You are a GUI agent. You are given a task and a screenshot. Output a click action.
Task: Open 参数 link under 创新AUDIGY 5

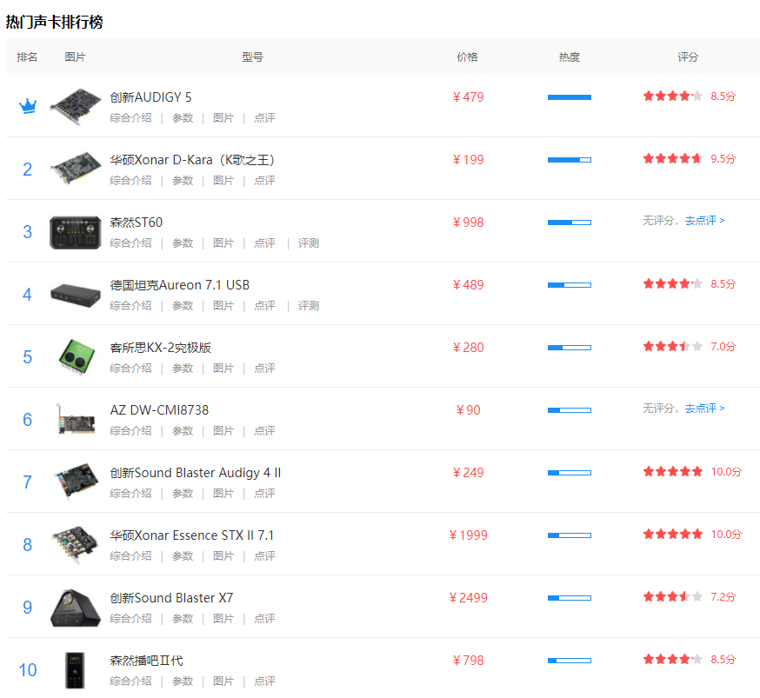click(183, 118)
